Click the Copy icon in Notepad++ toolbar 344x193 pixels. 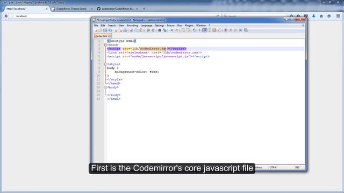tap(136, 30)
